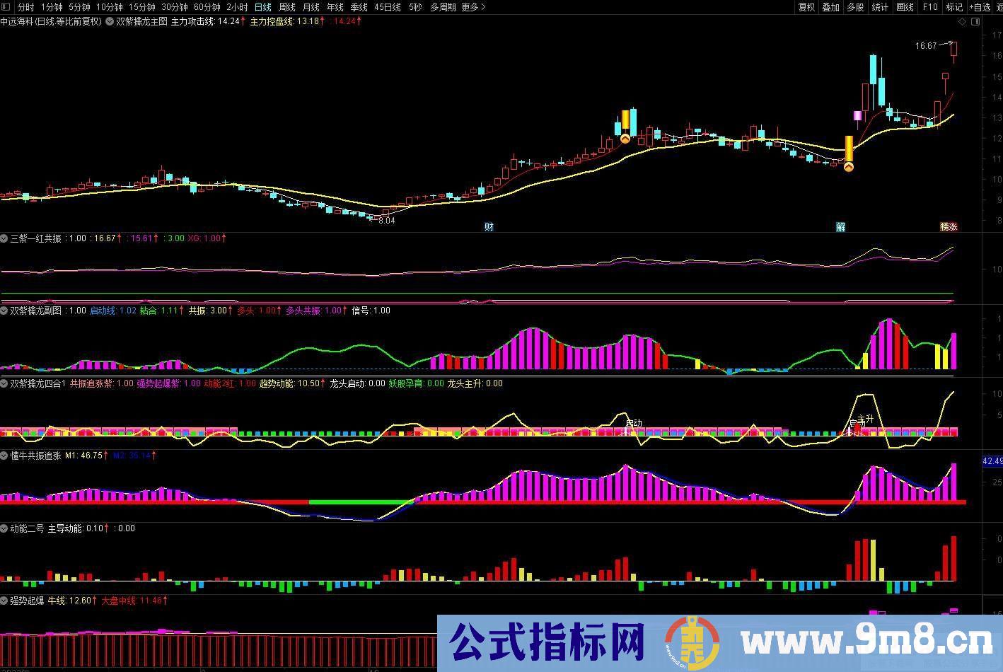
Task: Select the 1分钟 period
Action: coord(52,7)
